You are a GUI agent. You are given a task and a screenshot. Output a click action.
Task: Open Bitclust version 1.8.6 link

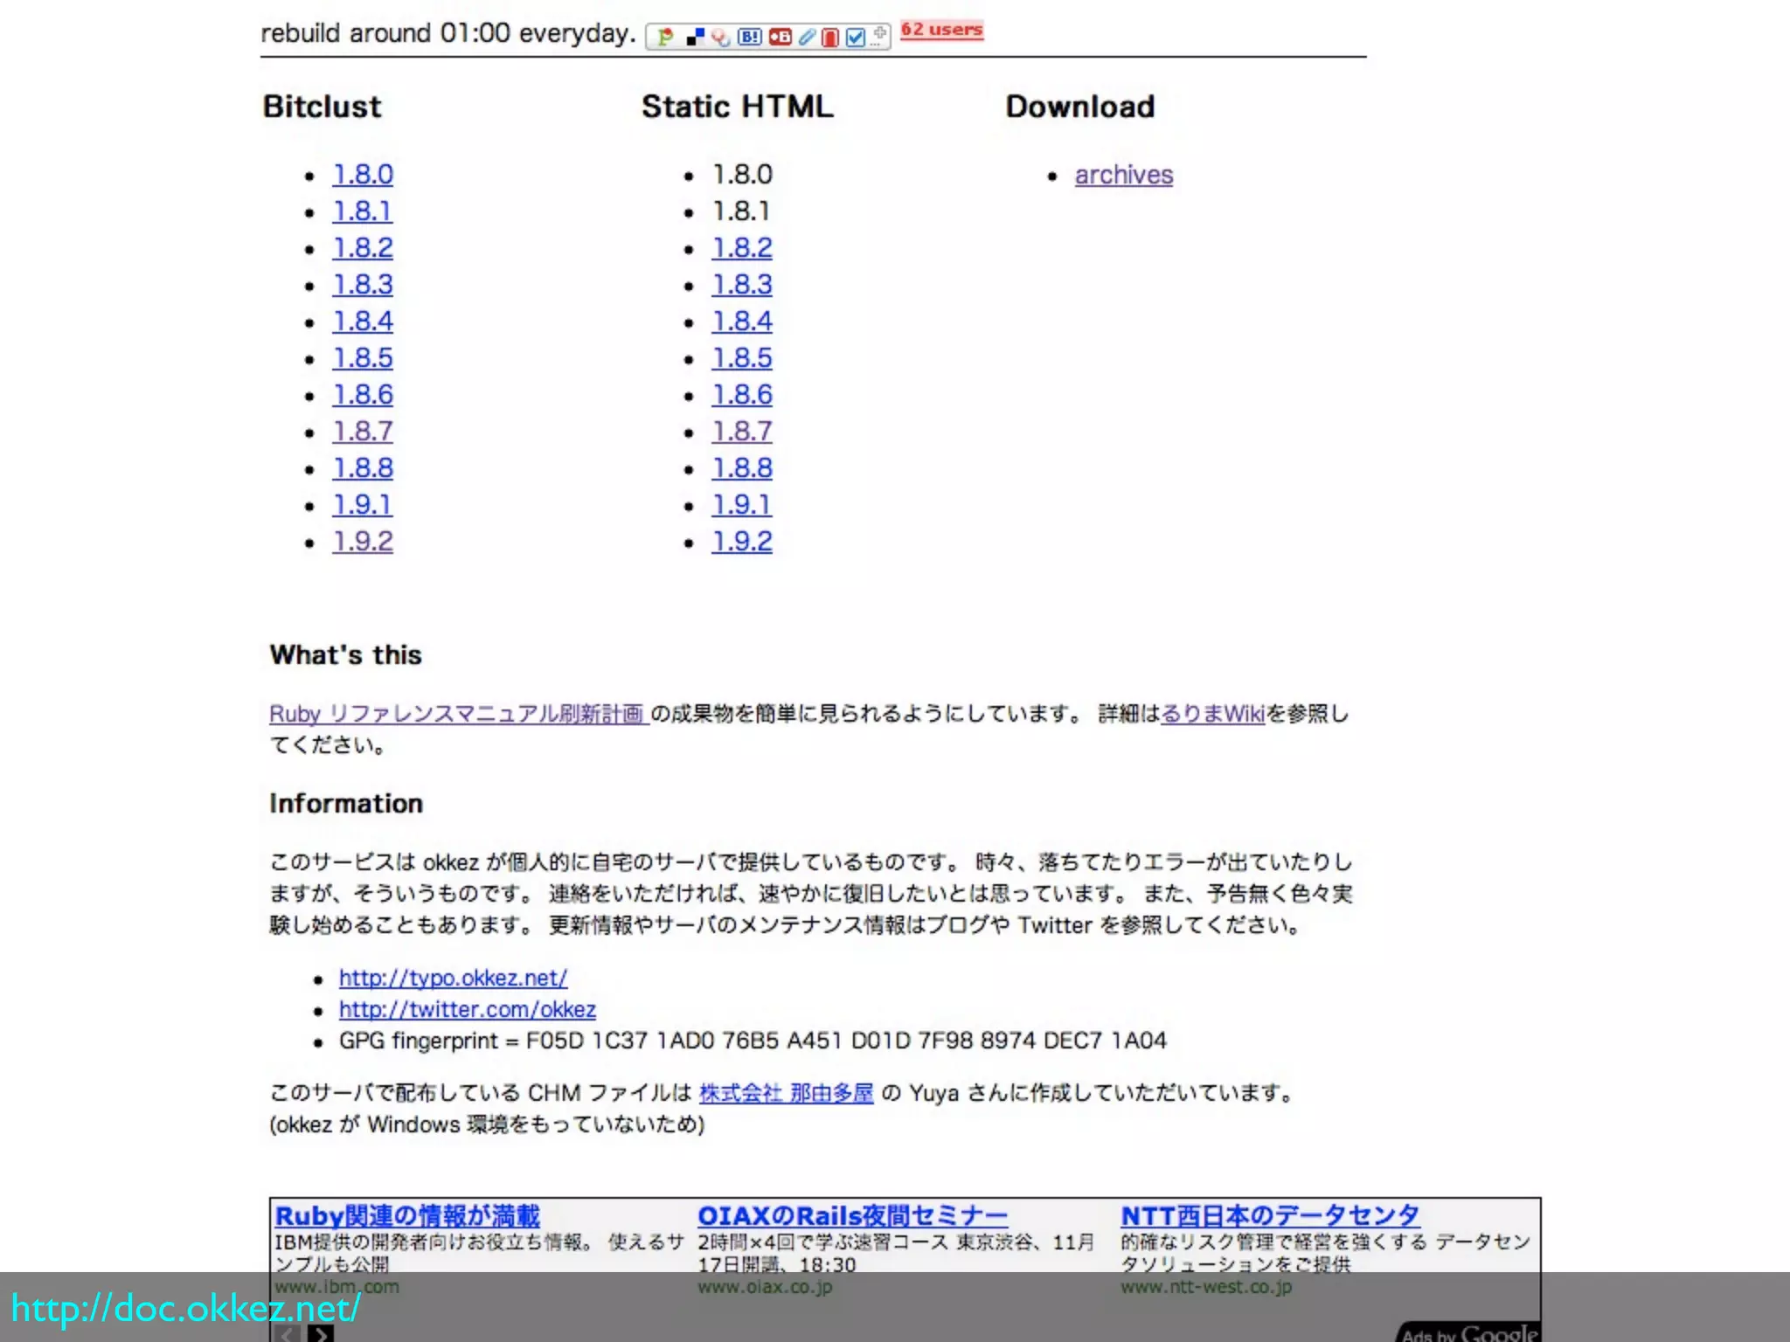pyautogui.click(x=363, y=395)
